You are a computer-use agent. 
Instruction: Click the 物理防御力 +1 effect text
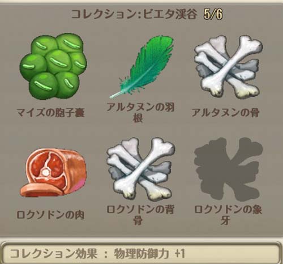(x=149, y=253)
